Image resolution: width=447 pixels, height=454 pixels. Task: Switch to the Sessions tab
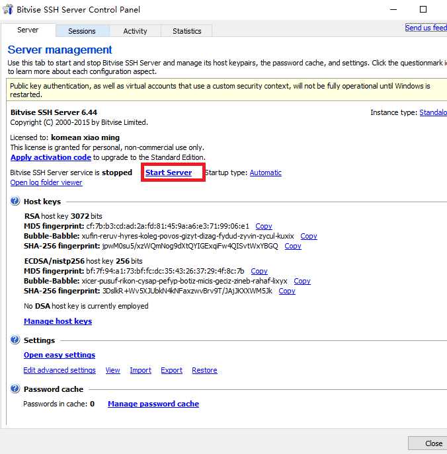(x=82, y=31)
